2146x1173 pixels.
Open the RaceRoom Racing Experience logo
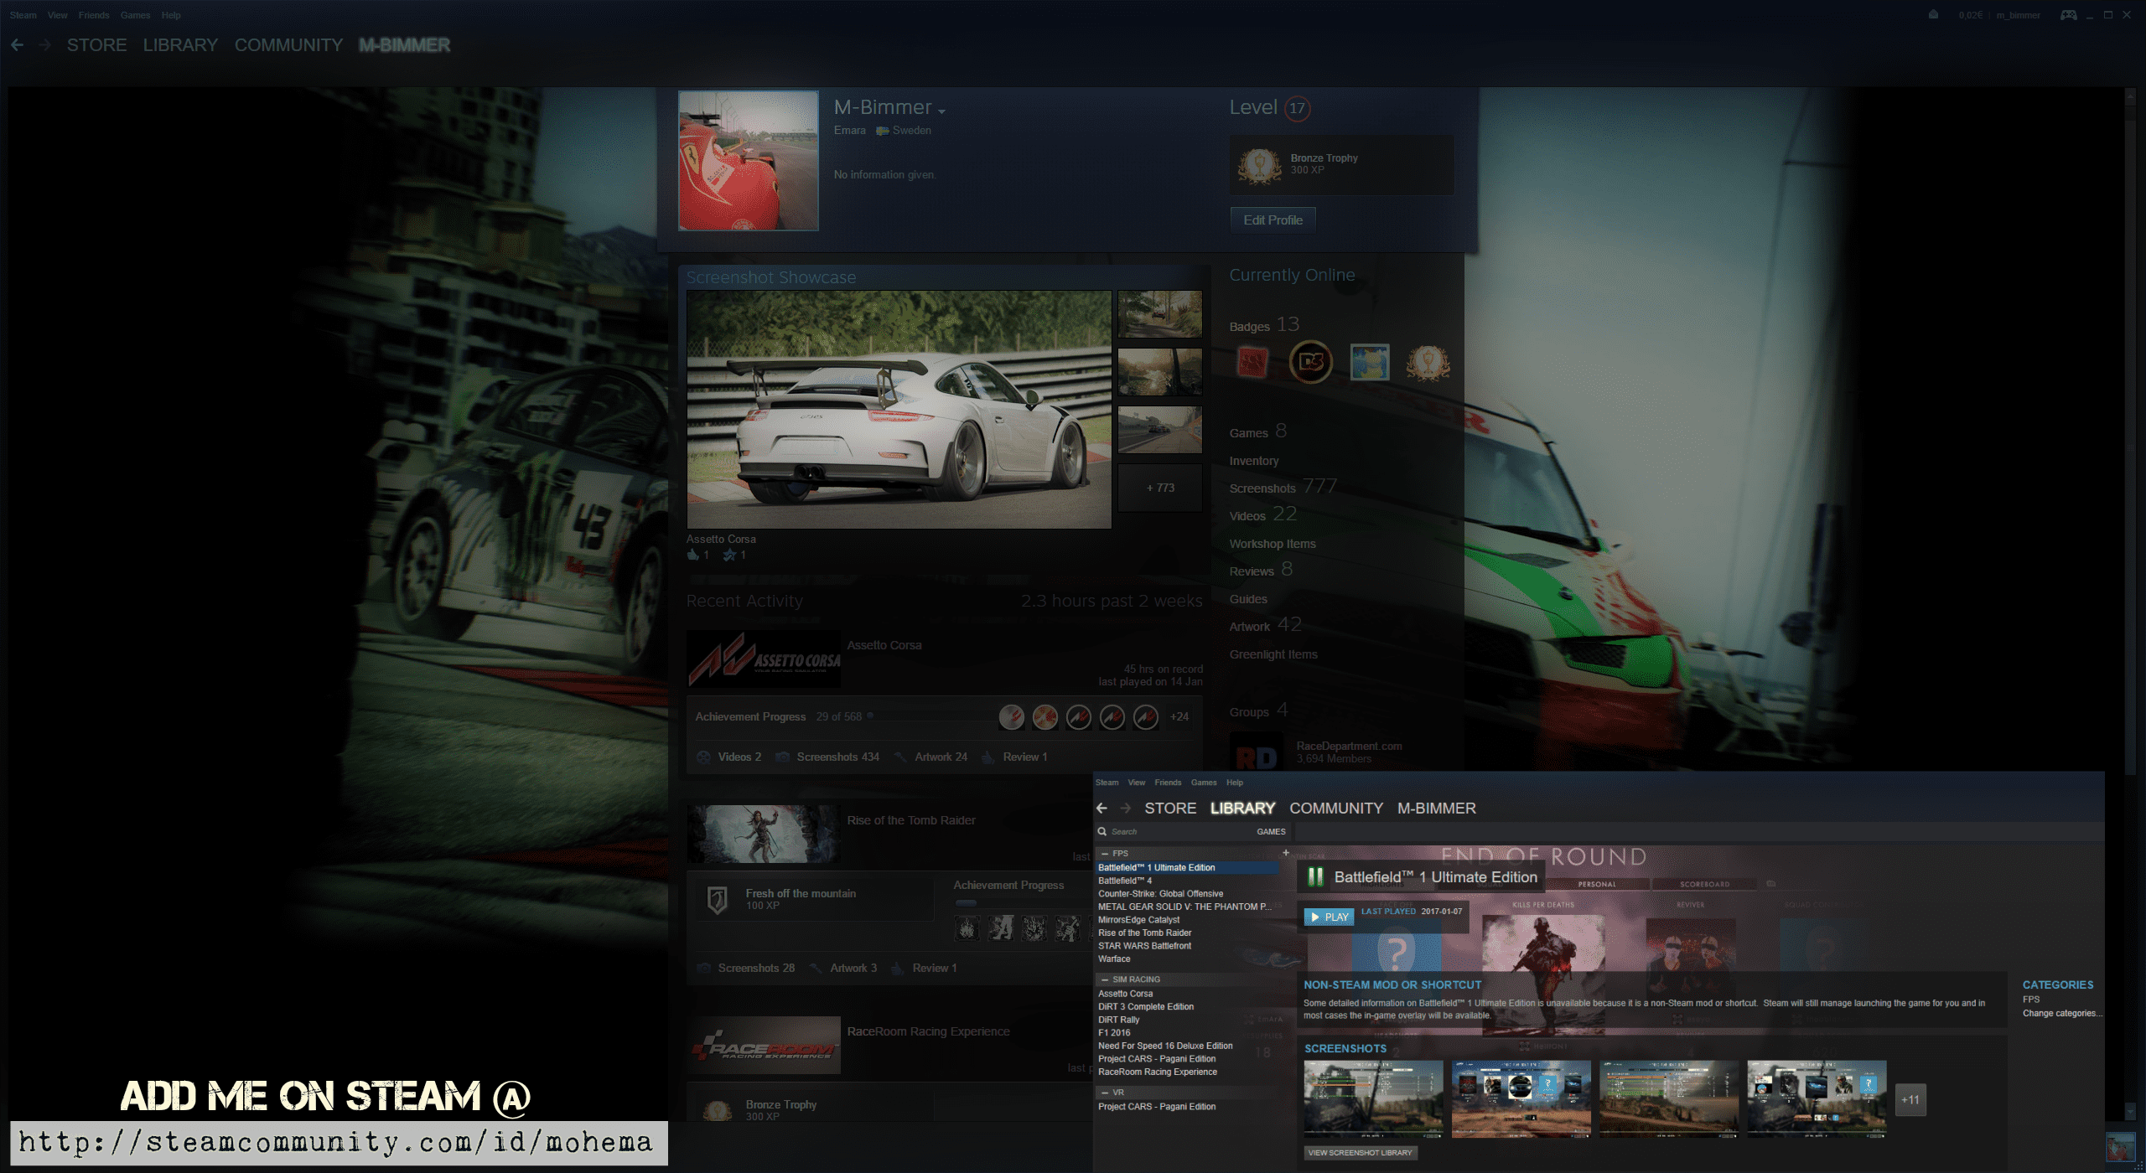pyautogui.click(x=764, y=1045)
